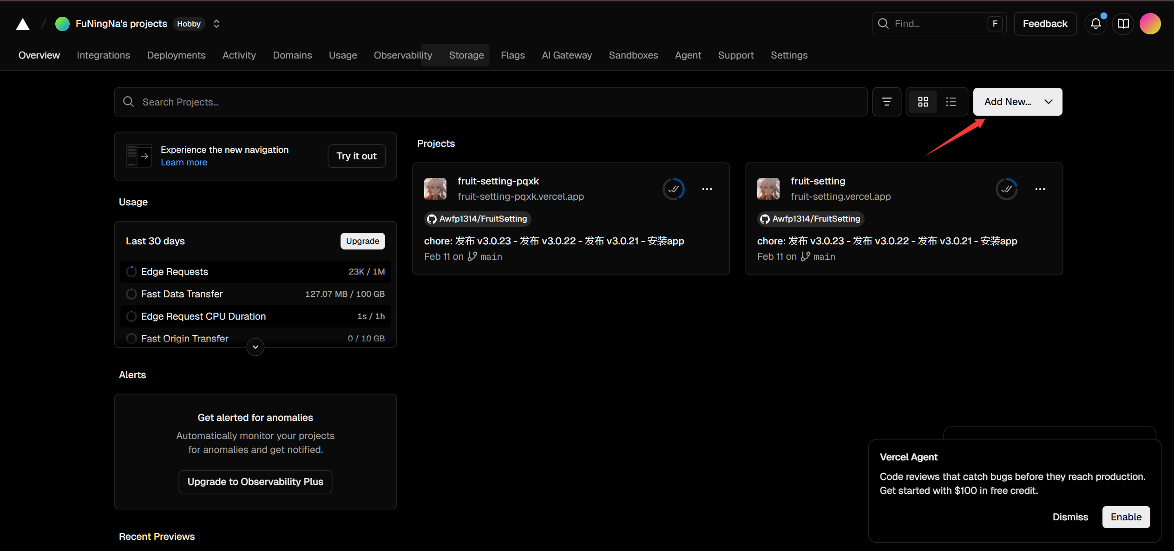Switch to grid view layout

pos(923,102)
